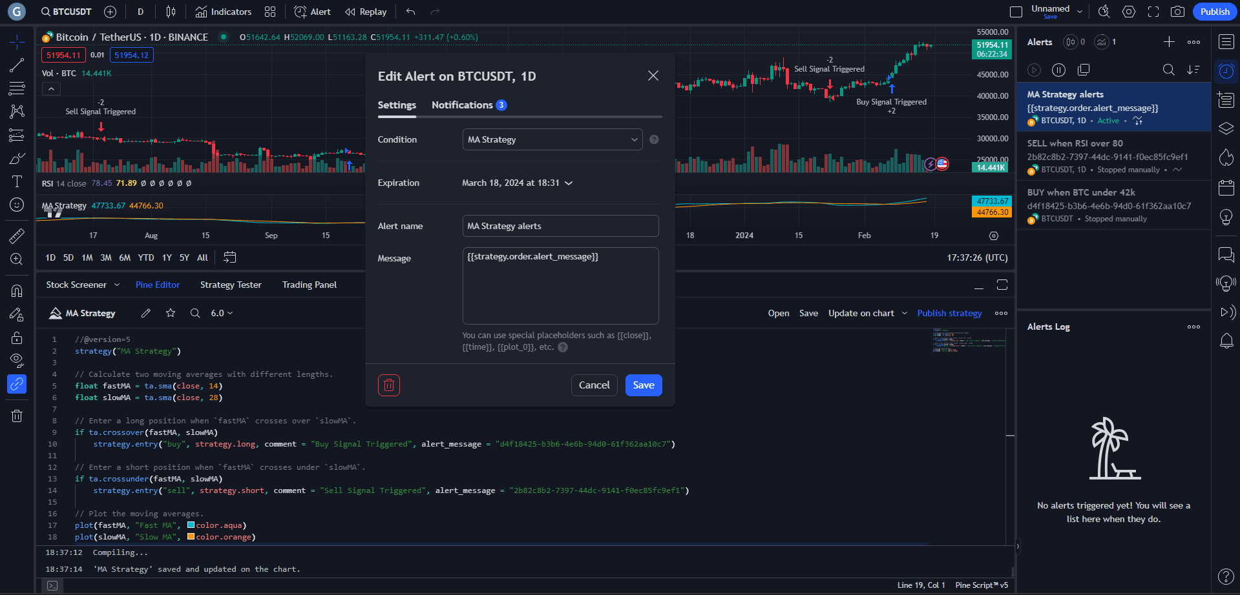
Task: Add MA Strategy script to favorites star
Action: pos(171,313)
